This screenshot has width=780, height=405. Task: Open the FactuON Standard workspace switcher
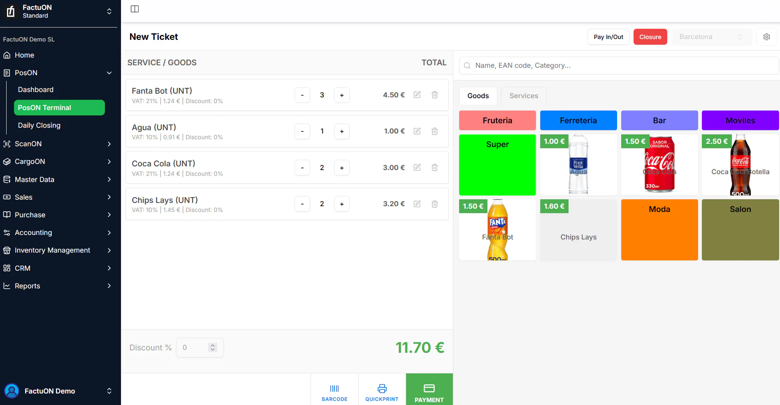(x=58, y=12)
